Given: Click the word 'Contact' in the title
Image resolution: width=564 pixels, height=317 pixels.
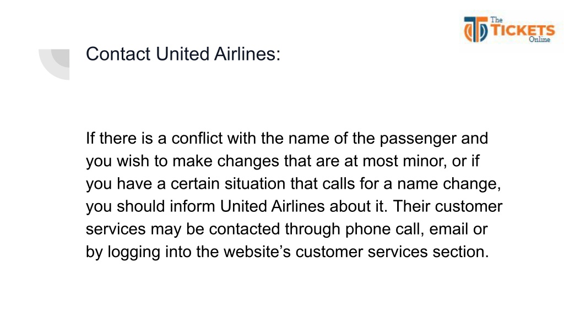Looking at the screenshot, I should 118,54.
